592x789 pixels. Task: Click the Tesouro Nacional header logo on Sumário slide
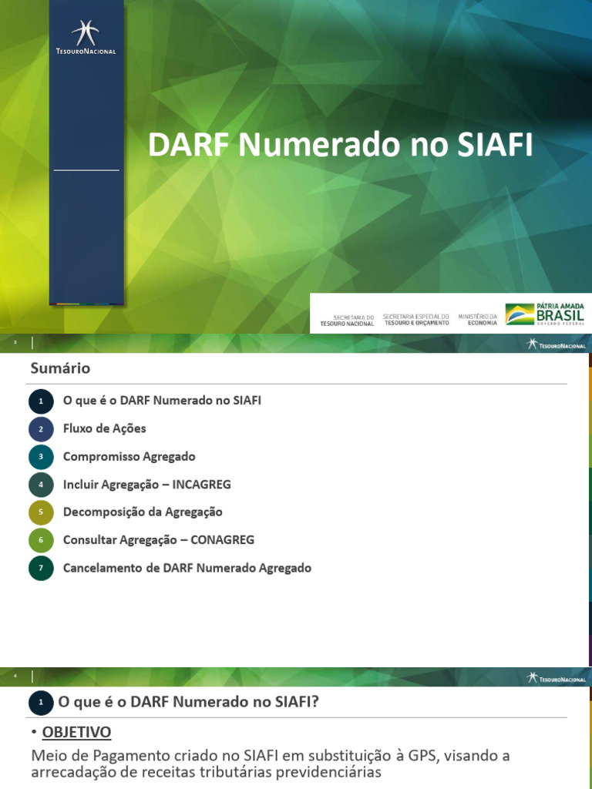[556, 344]
